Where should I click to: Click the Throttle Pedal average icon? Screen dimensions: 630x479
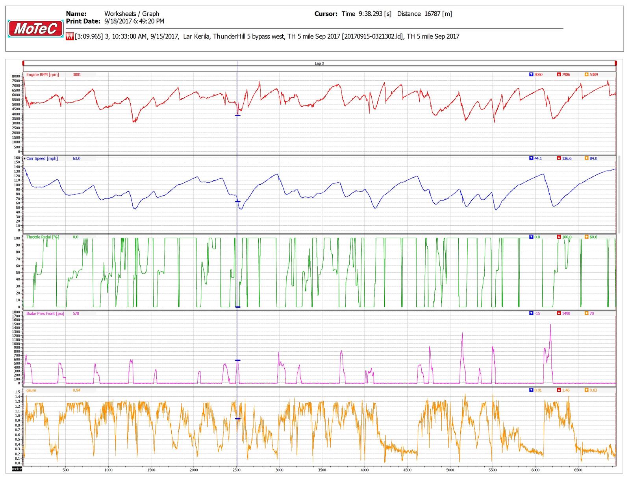click(586, 237)
